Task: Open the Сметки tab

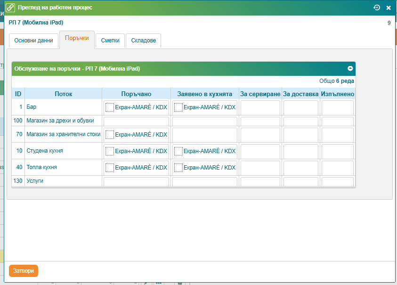Action: click(x=110, y=41)
